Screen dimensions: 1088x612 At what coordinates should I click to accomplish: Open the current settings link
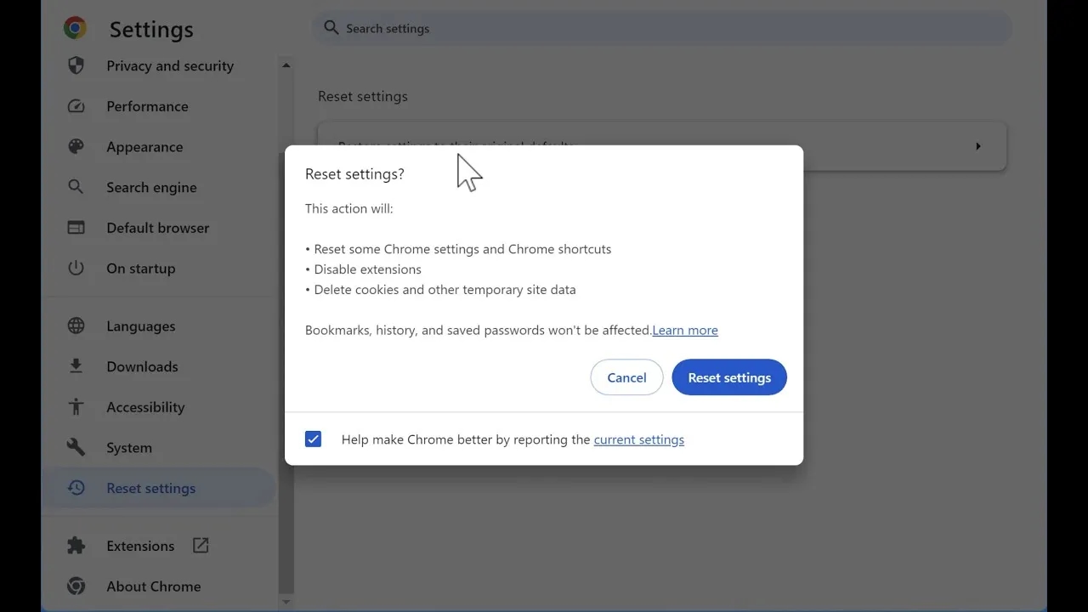[x=638, y=440]
